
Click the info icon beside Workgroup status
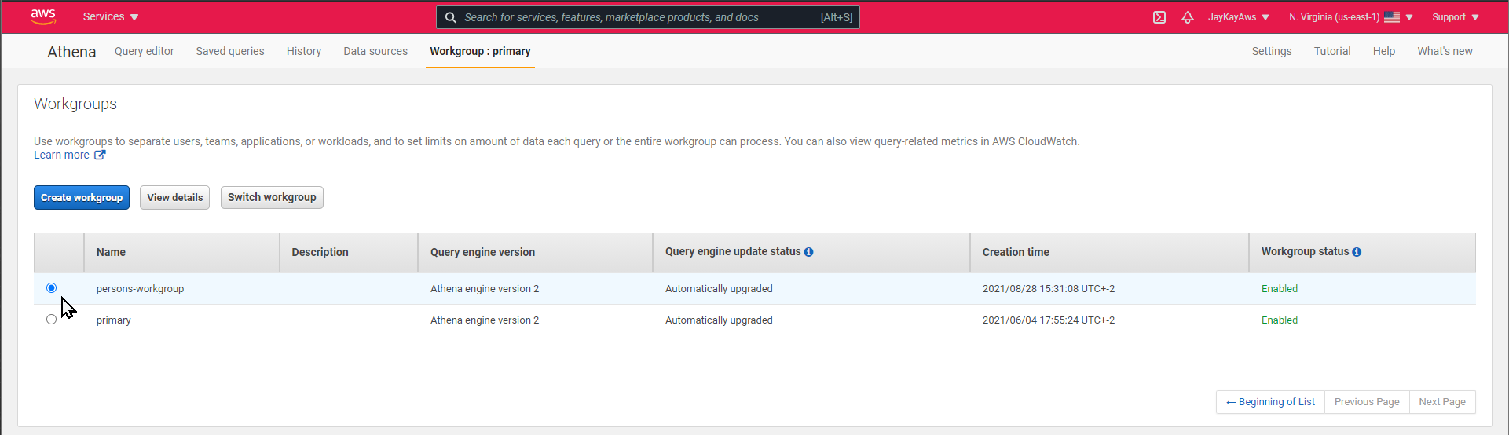1357,252
